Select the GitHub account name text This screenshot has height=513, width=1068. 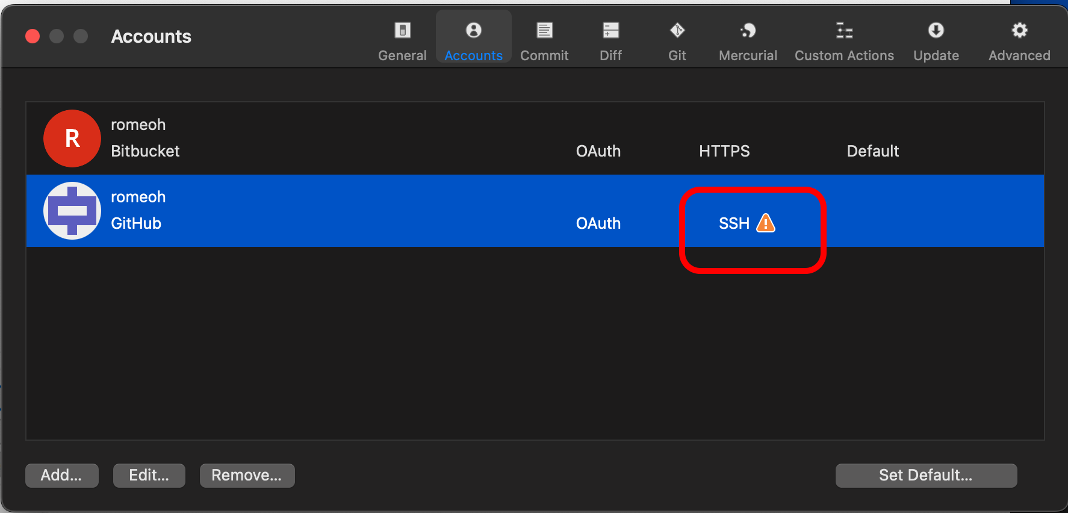pyautogui.click(x=138, y=197)
